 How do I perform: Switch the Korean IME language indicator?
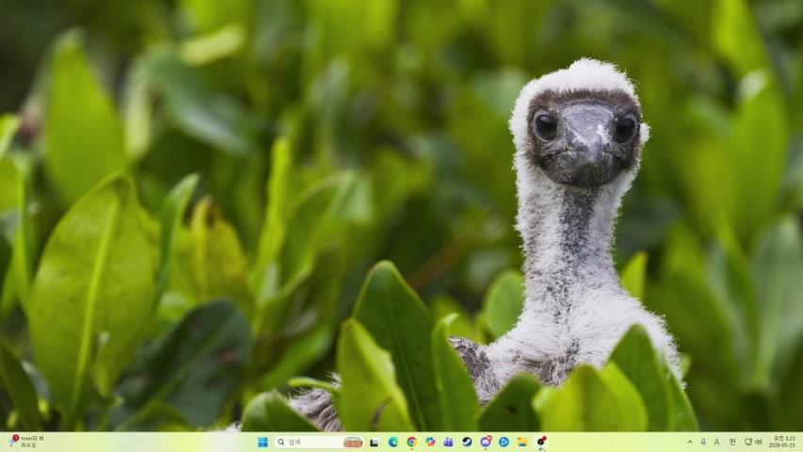tap(732, 442)
